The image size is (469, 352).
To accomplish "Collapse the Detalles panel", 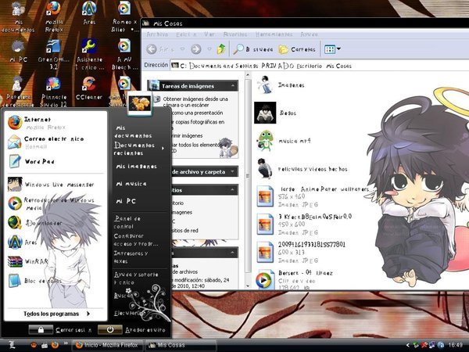I will [233, 253].
